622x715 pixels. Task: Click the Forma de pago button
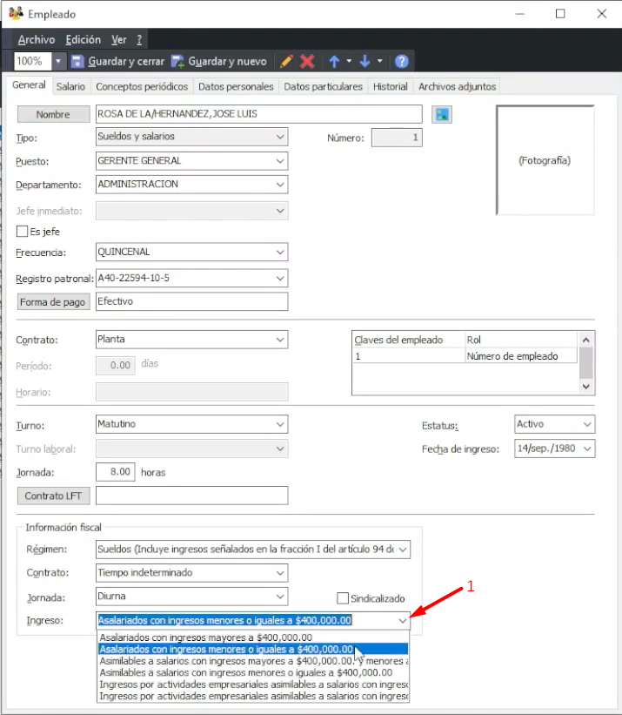[x=54, y=301]
